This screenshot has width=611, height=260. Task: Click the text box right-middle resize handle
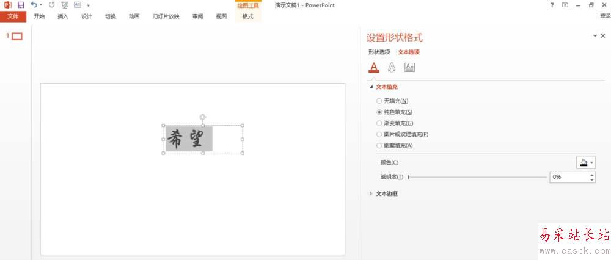243,139
